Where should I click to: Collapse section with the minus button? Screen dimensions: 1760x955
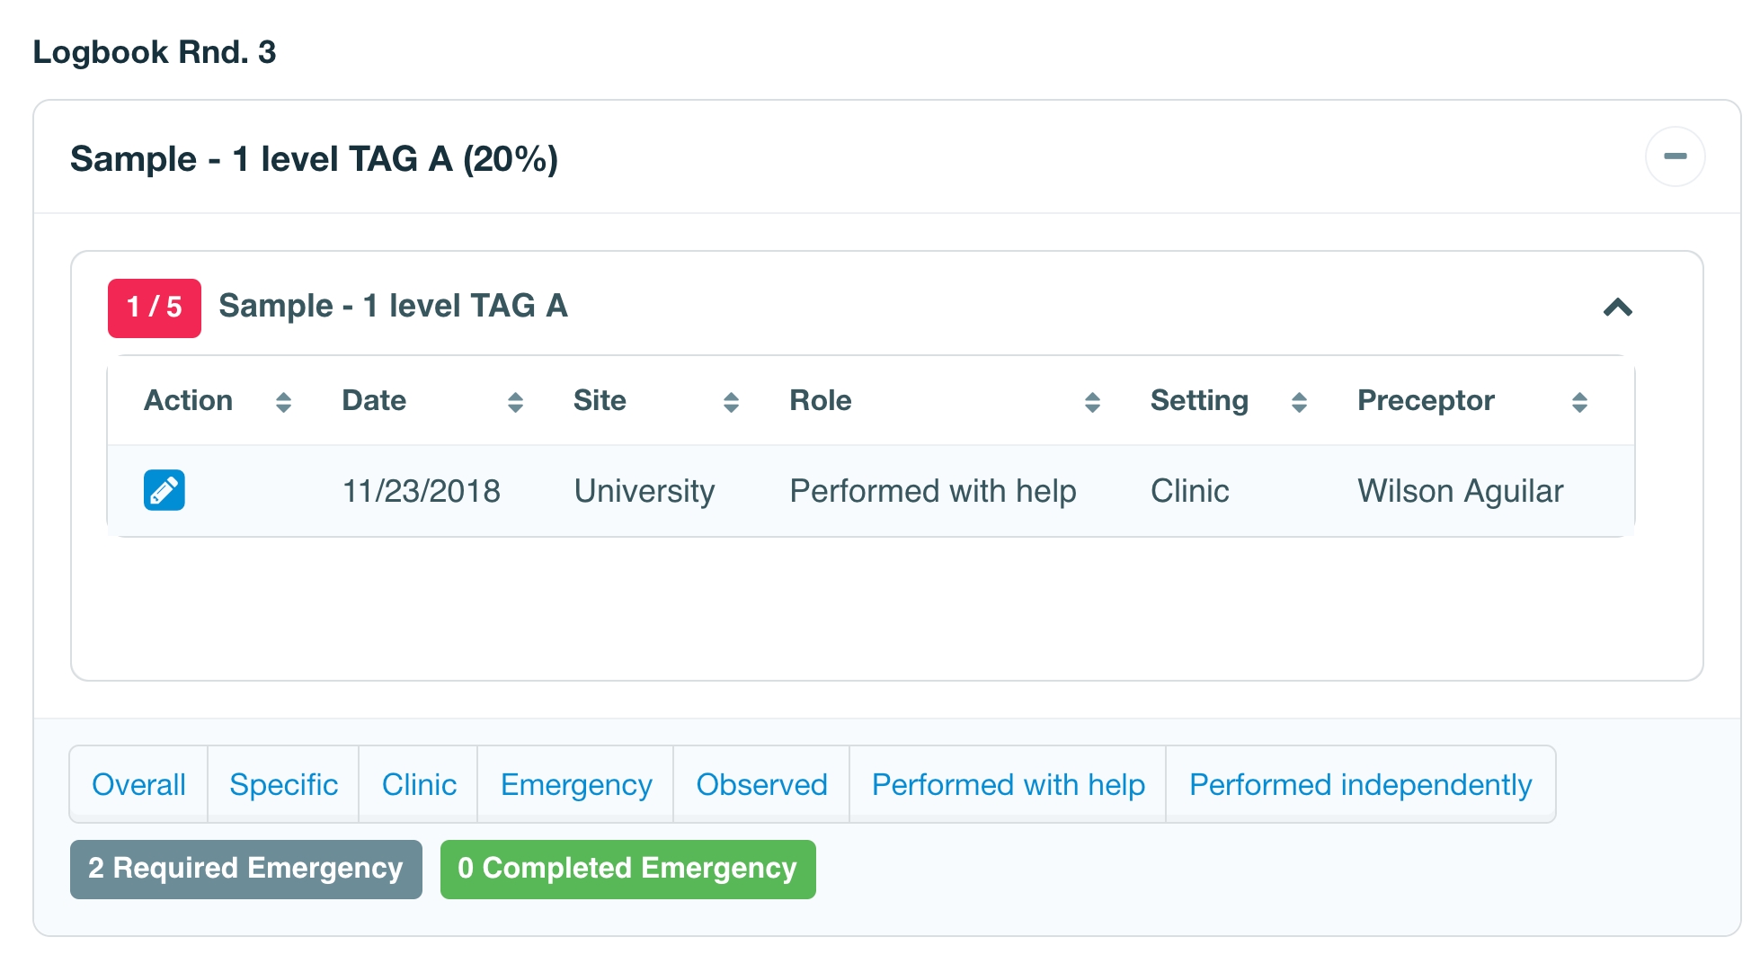point(1675,157)
